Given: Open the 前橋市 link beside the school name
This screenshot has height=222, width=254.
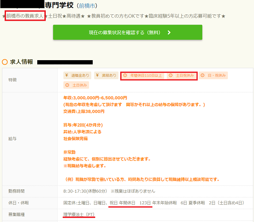Looking at the screenshot, I should click(87, 6).
